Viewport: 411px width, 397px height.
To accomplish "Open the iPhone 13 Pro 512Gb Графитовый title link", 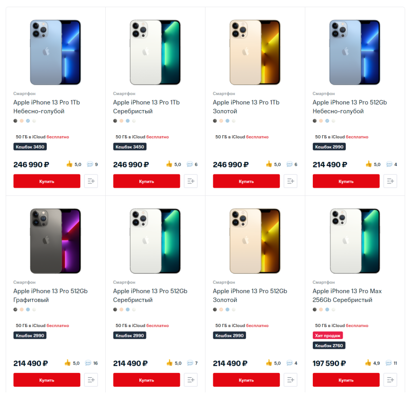I will (50, 295).
